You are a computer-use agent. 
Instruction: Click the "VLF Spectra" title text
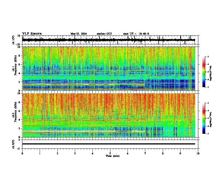[x=32, y=34]
